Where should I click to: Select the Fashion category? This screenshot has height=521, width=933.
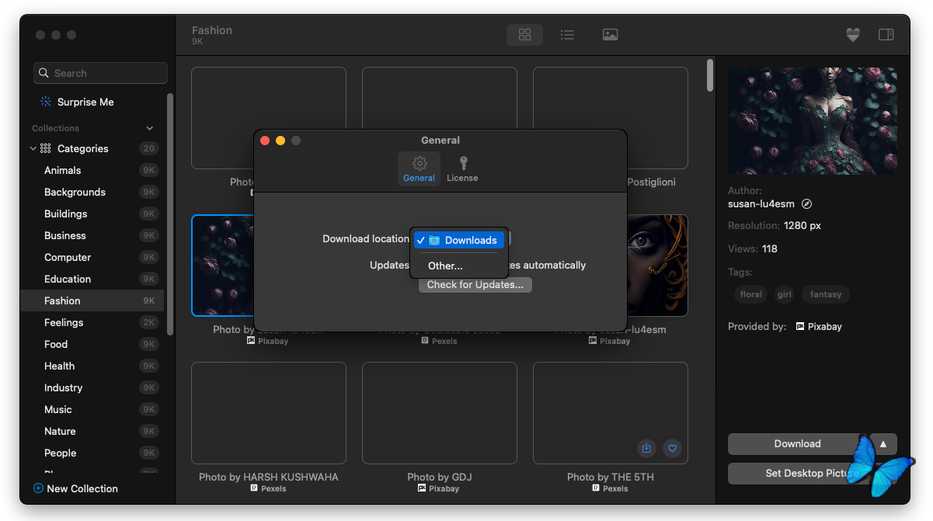click(x=92, y=300)
